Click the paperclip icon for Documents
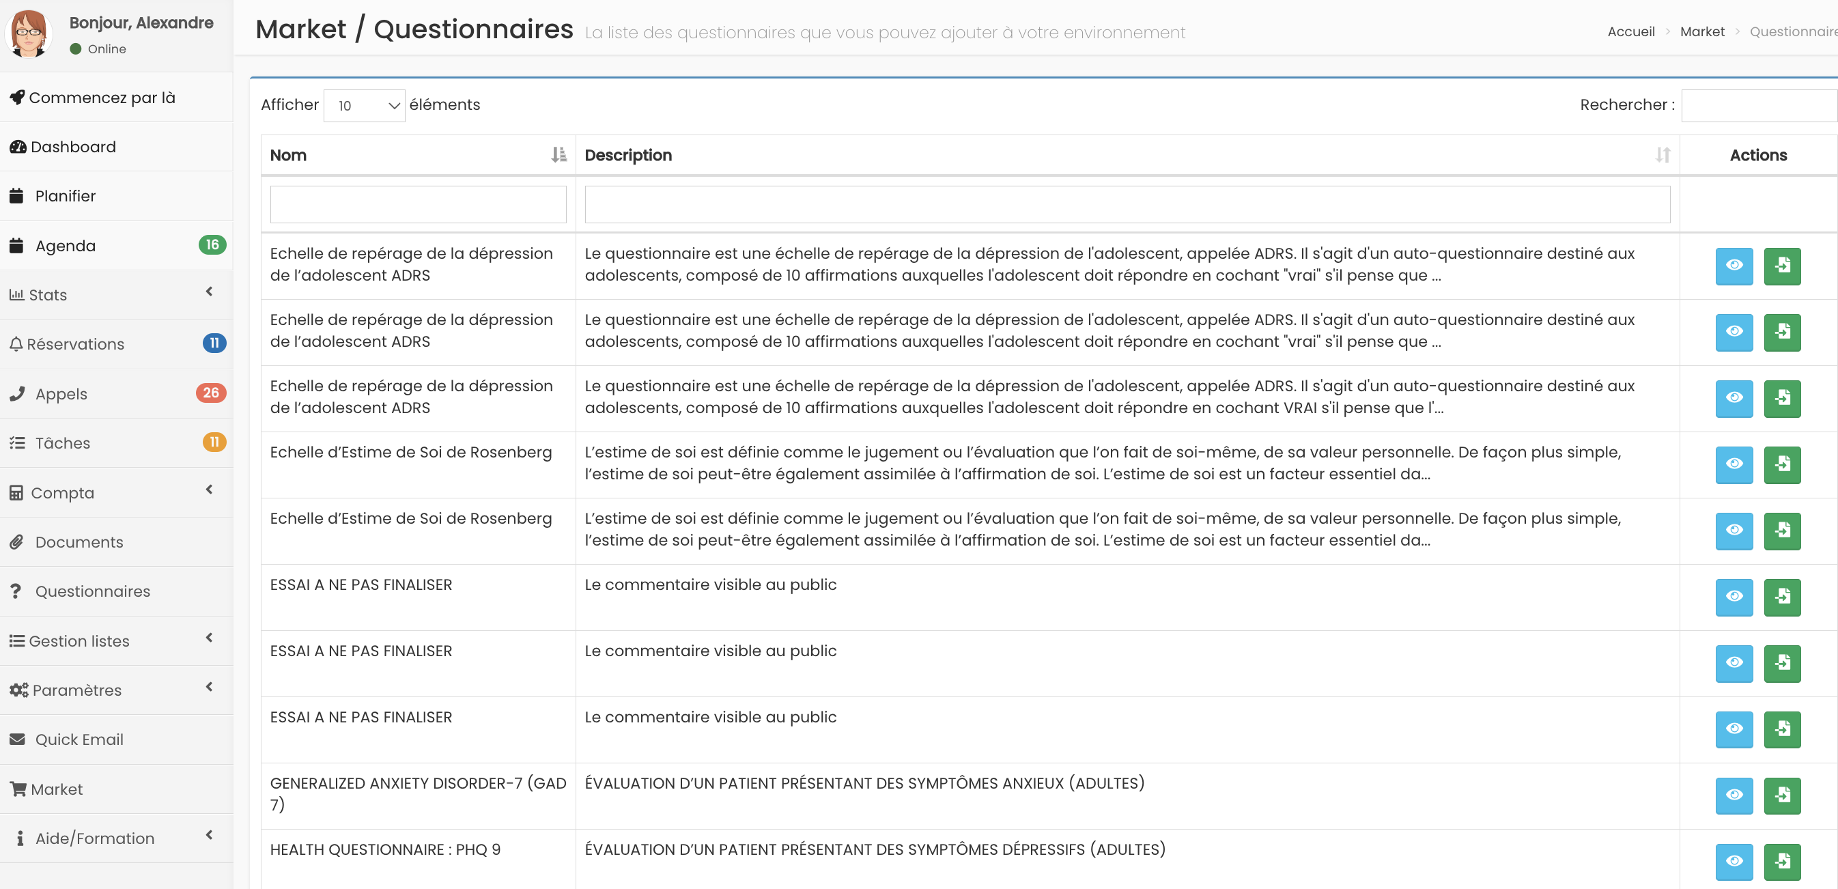 point(16,542)
